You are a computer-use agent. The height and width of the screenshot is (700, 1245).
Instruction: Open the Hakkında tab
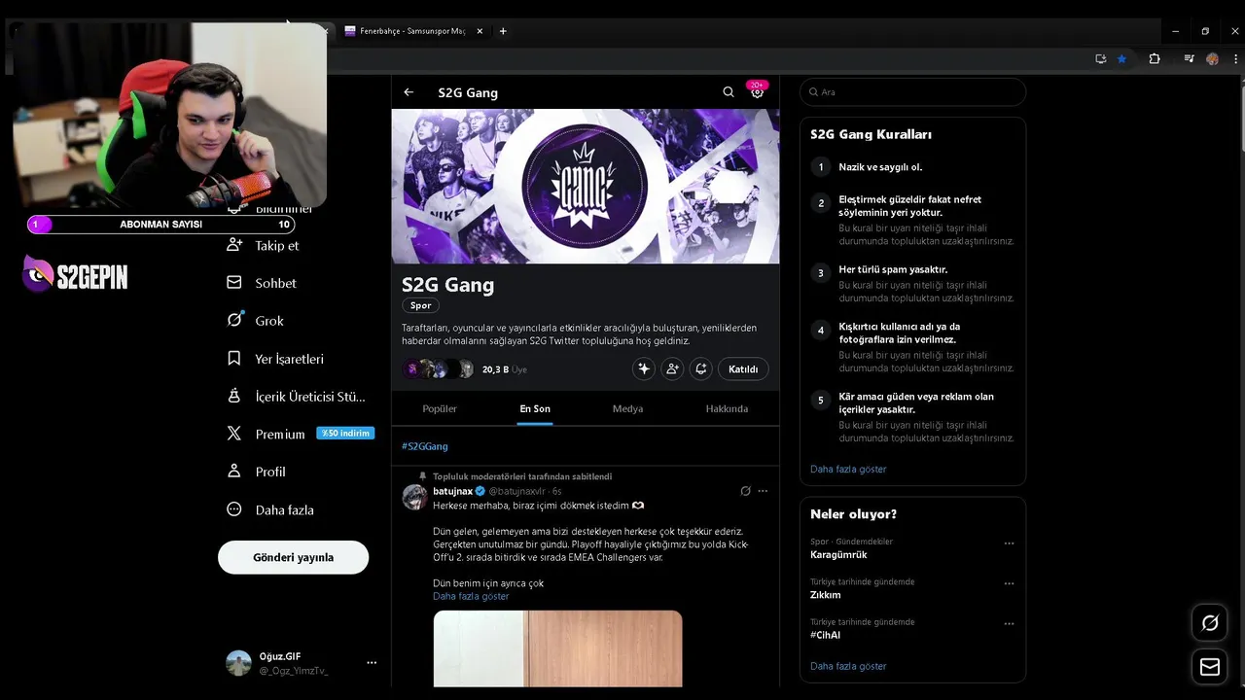coord(727,408)
